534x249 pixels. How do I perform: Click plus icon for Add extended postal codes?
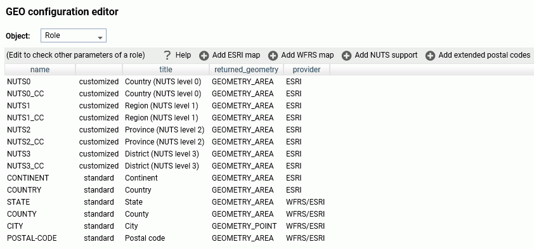(x=430, y=56)
